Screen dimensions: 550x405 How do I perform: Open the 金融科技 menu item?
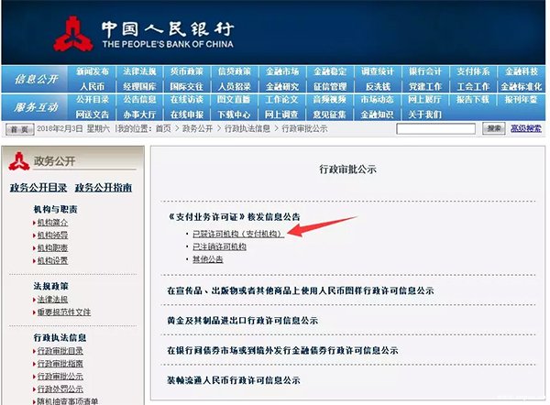click(x=522, y=71)
